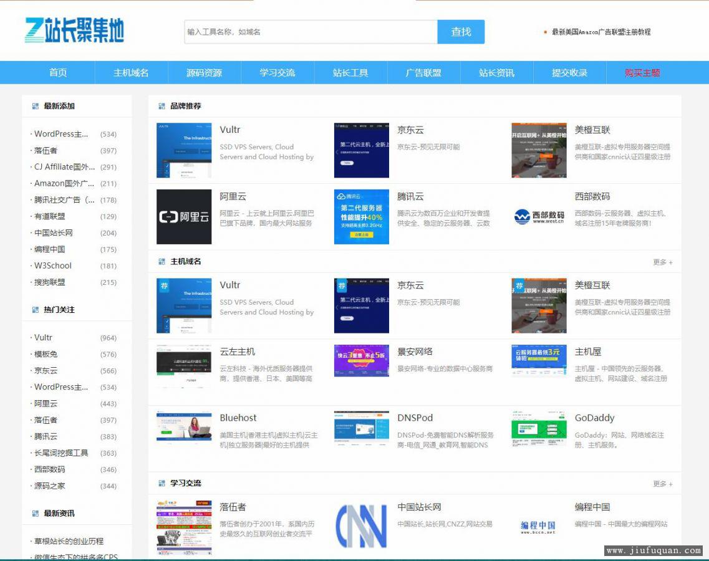Open the Bluehost title link
Screen dimensions: 709x561
coord(238,418)
